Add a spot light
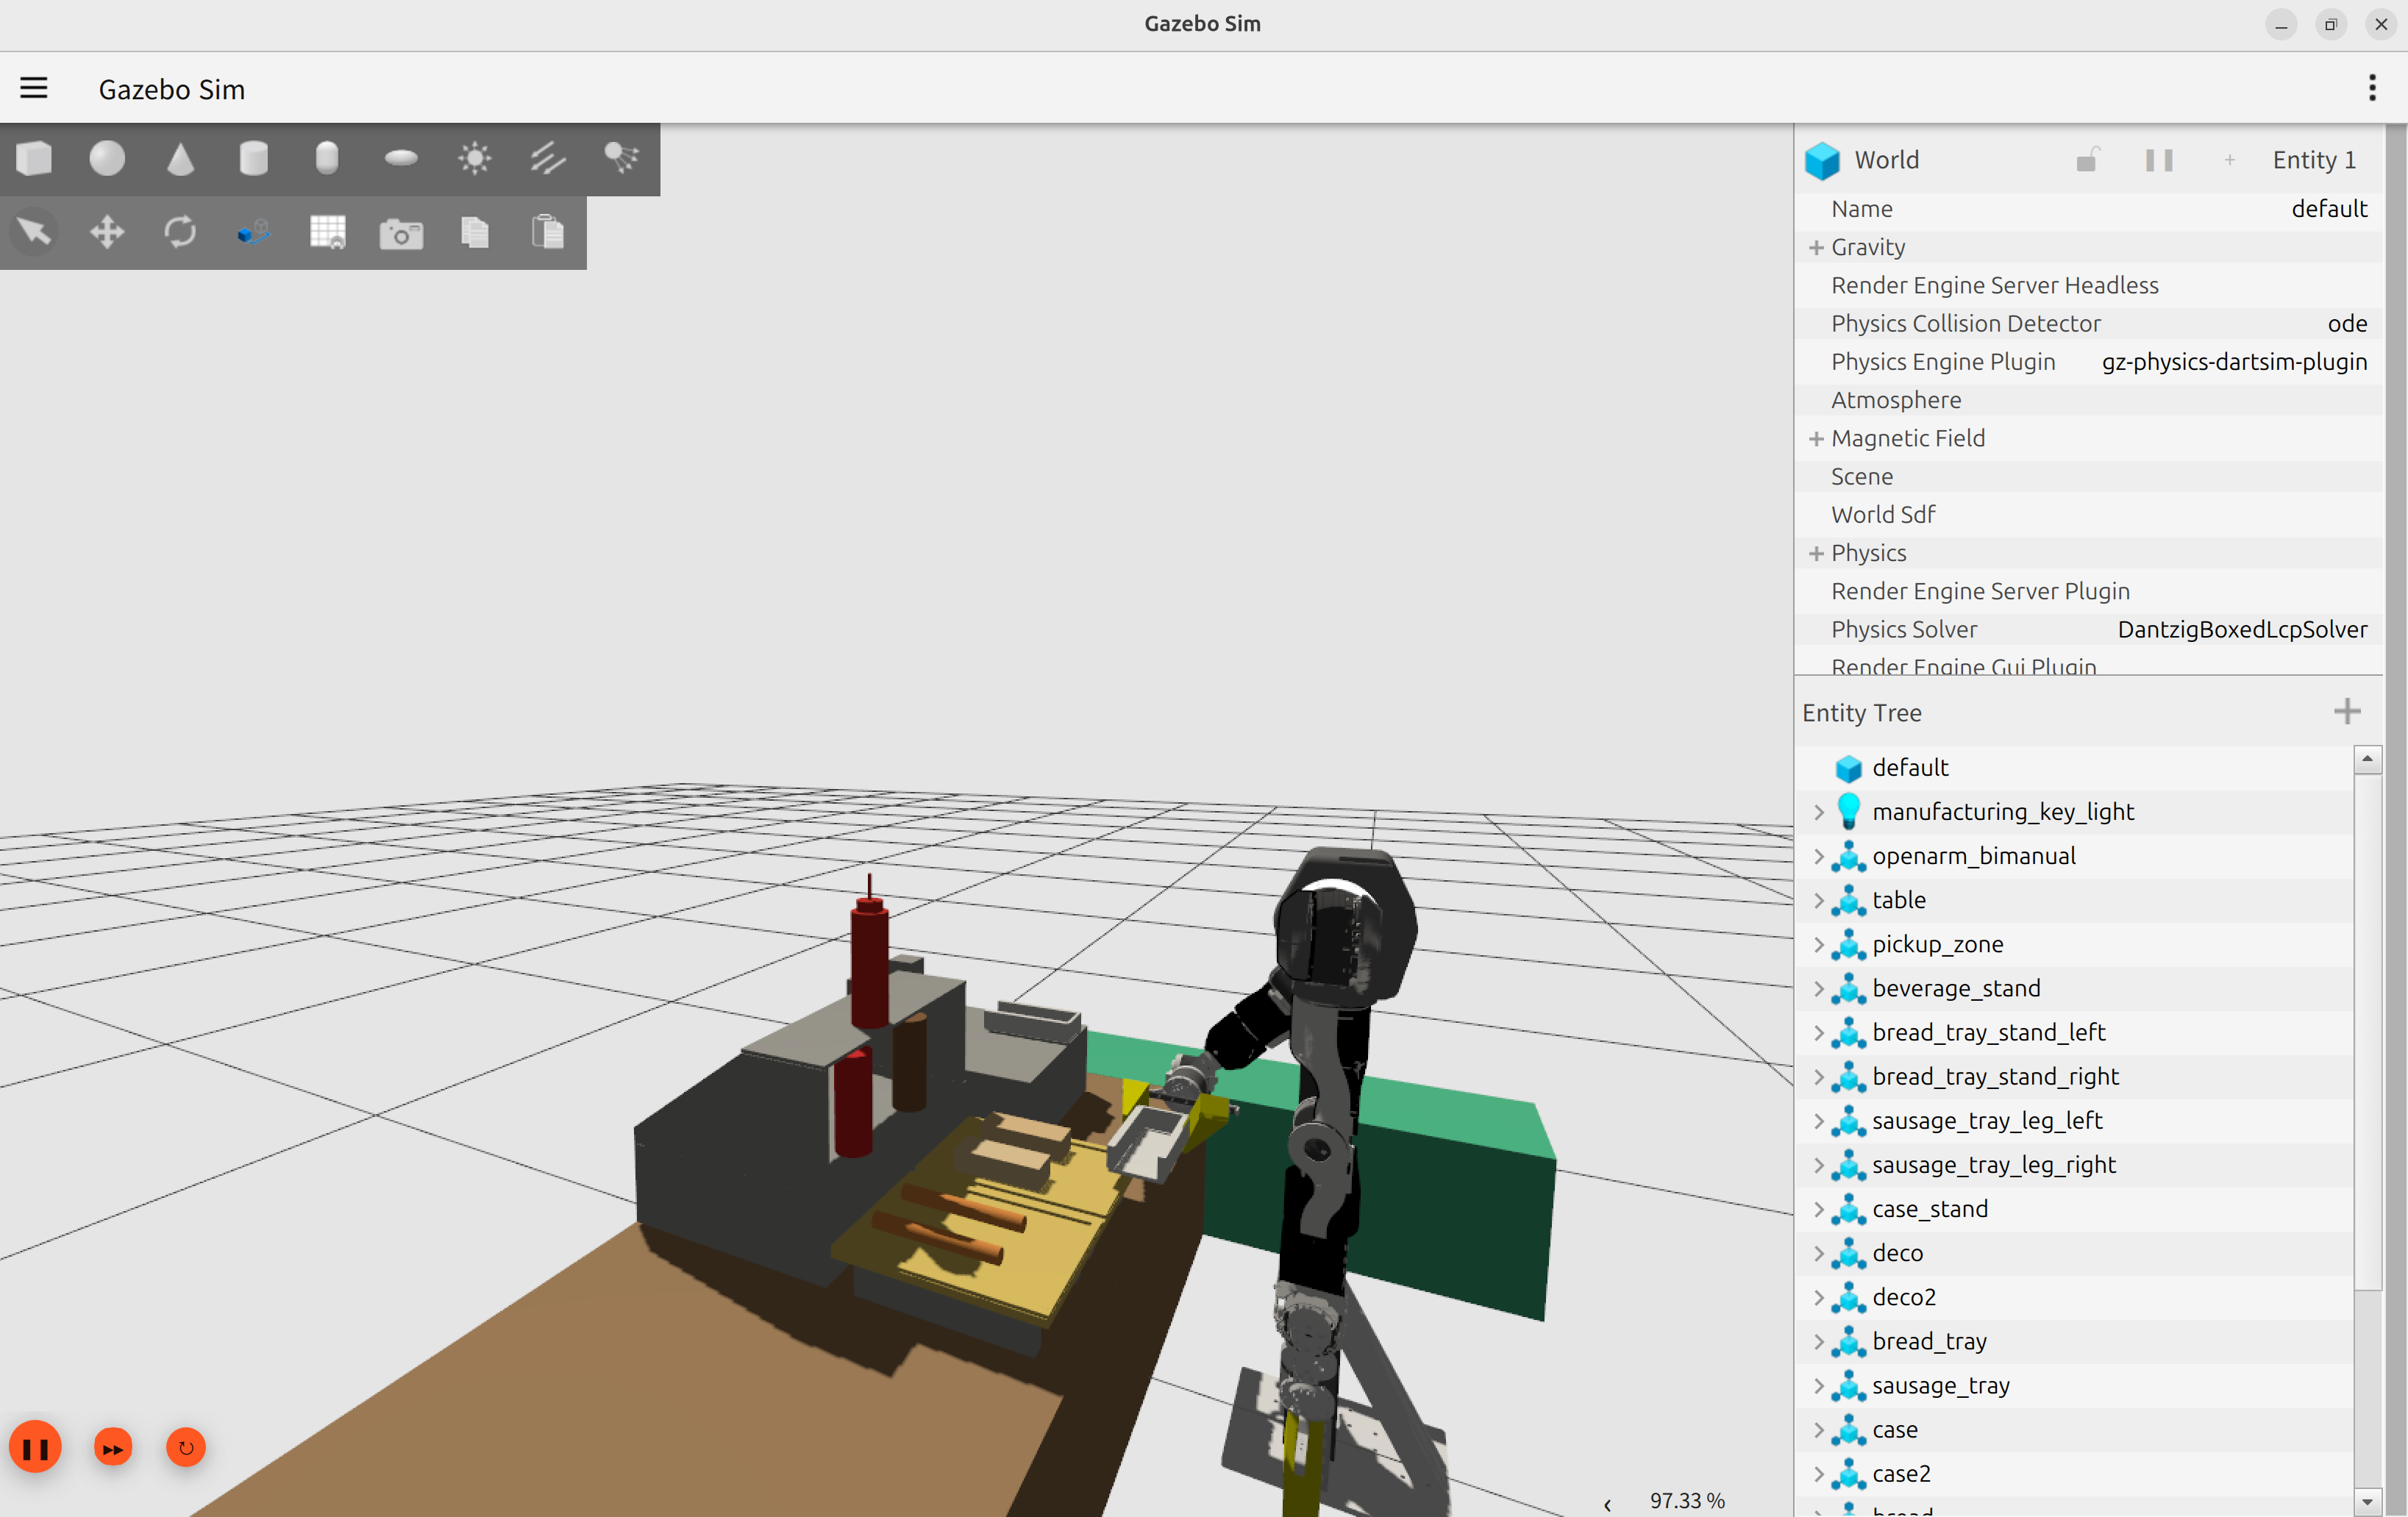The image size is (2408, 1517). click(x=621, y=158)
